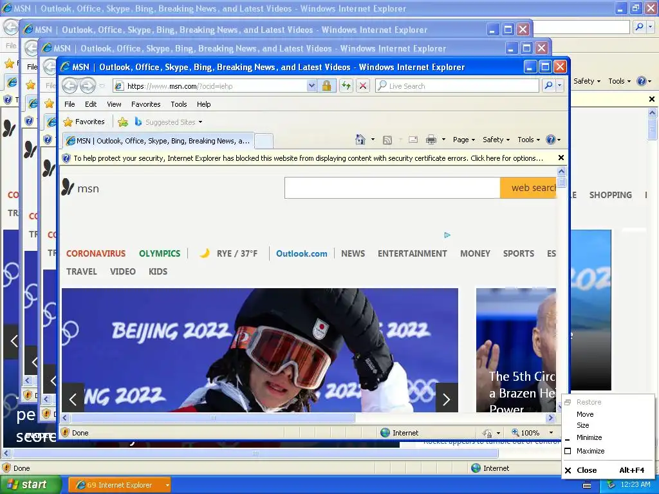Click Add to Favorites Bar icon
The width and height of the screenshot is (659, 494).
123,122
